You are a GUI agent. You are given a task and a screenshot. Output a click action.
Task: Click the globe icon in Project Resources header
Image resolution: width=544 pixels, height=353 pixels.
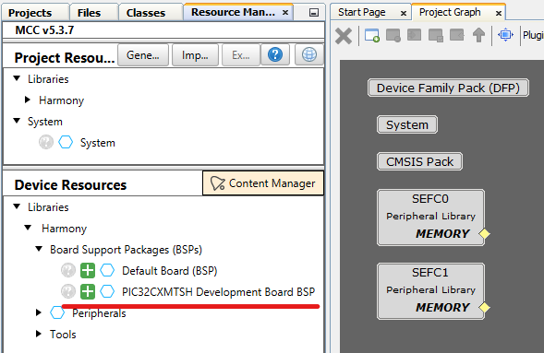[x=309, y=54]
